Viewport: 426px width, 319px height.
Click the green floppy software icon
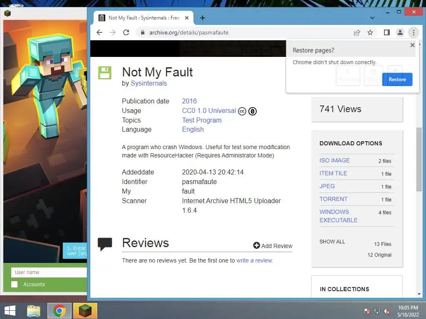point(104,73)
